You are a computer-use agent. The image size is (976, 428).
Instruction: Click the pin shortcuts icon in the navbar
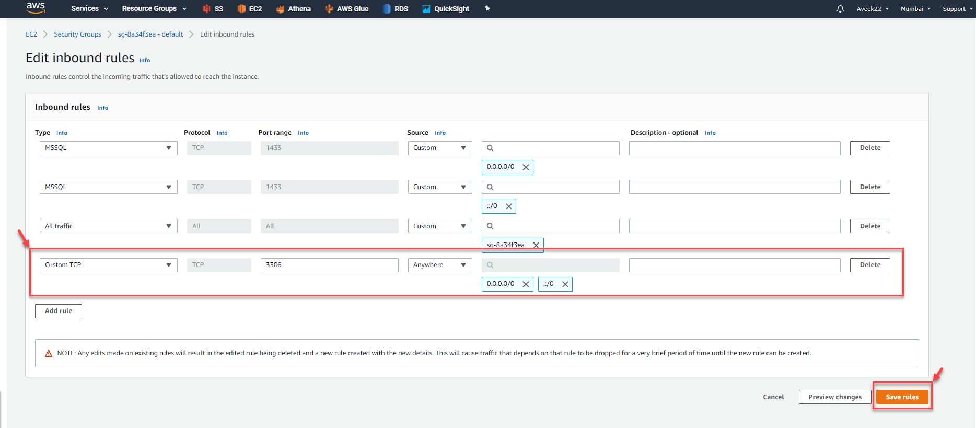point(487,8)
